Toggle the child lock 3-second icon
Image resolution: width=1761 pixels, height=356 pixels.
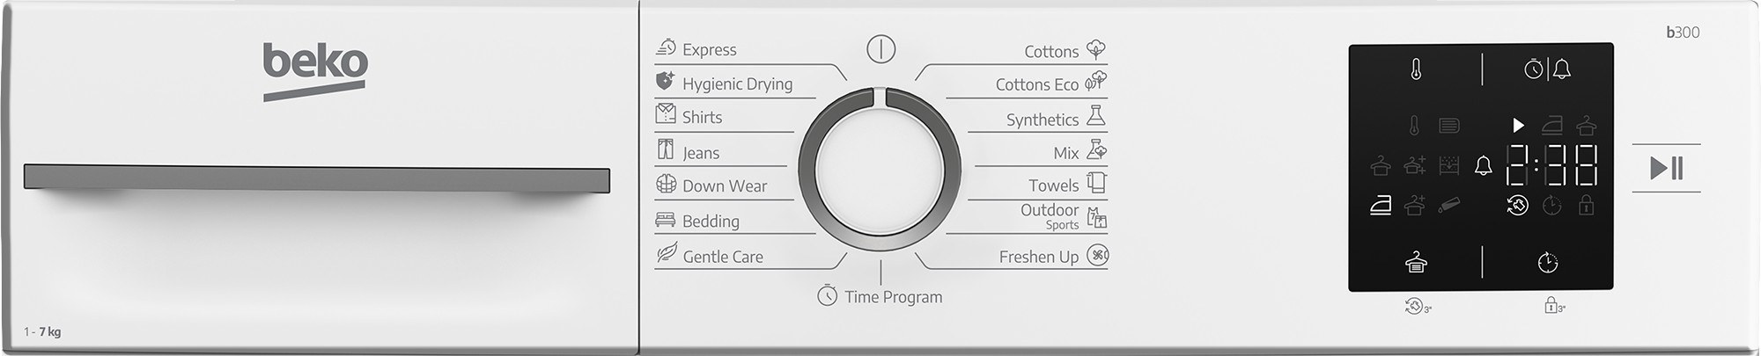pyautogui.click(x=1555, y=306)
